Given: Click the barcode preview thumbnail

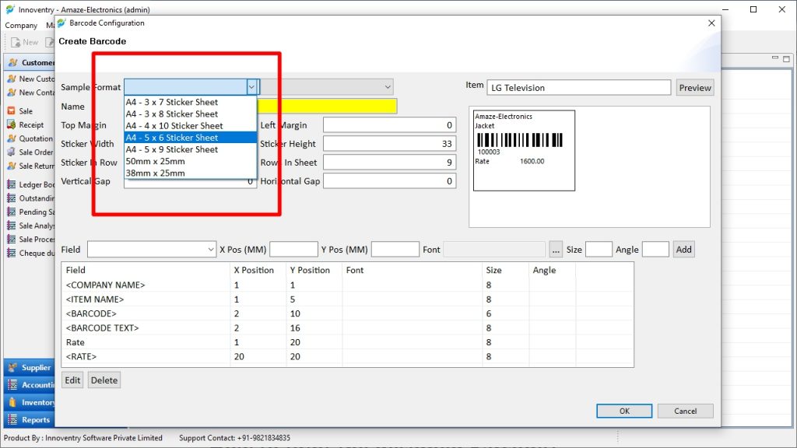Looking at the screenshot, I should (x=524, y=150).
